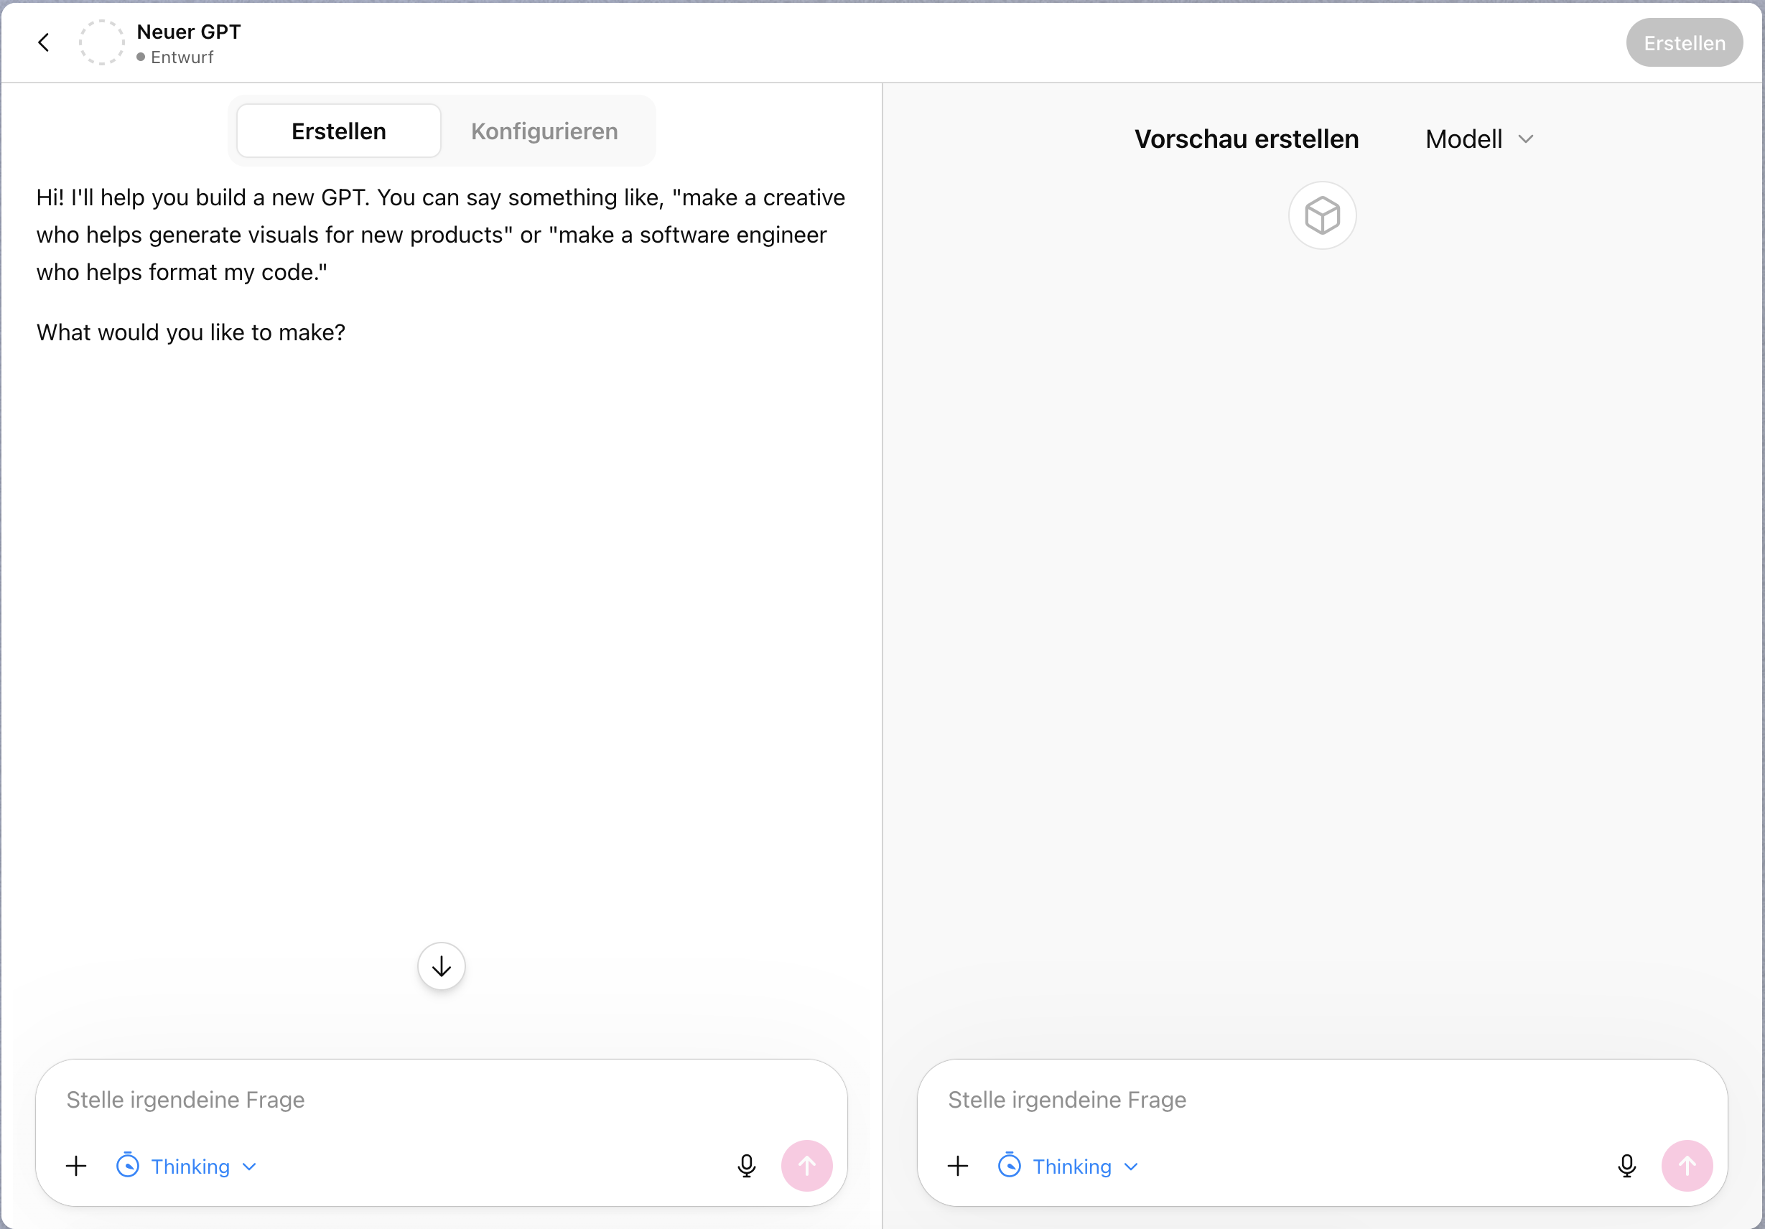Select the Erstellen tab
1765x1229 pixels.
pyautogui.click(x=338, y=131)
